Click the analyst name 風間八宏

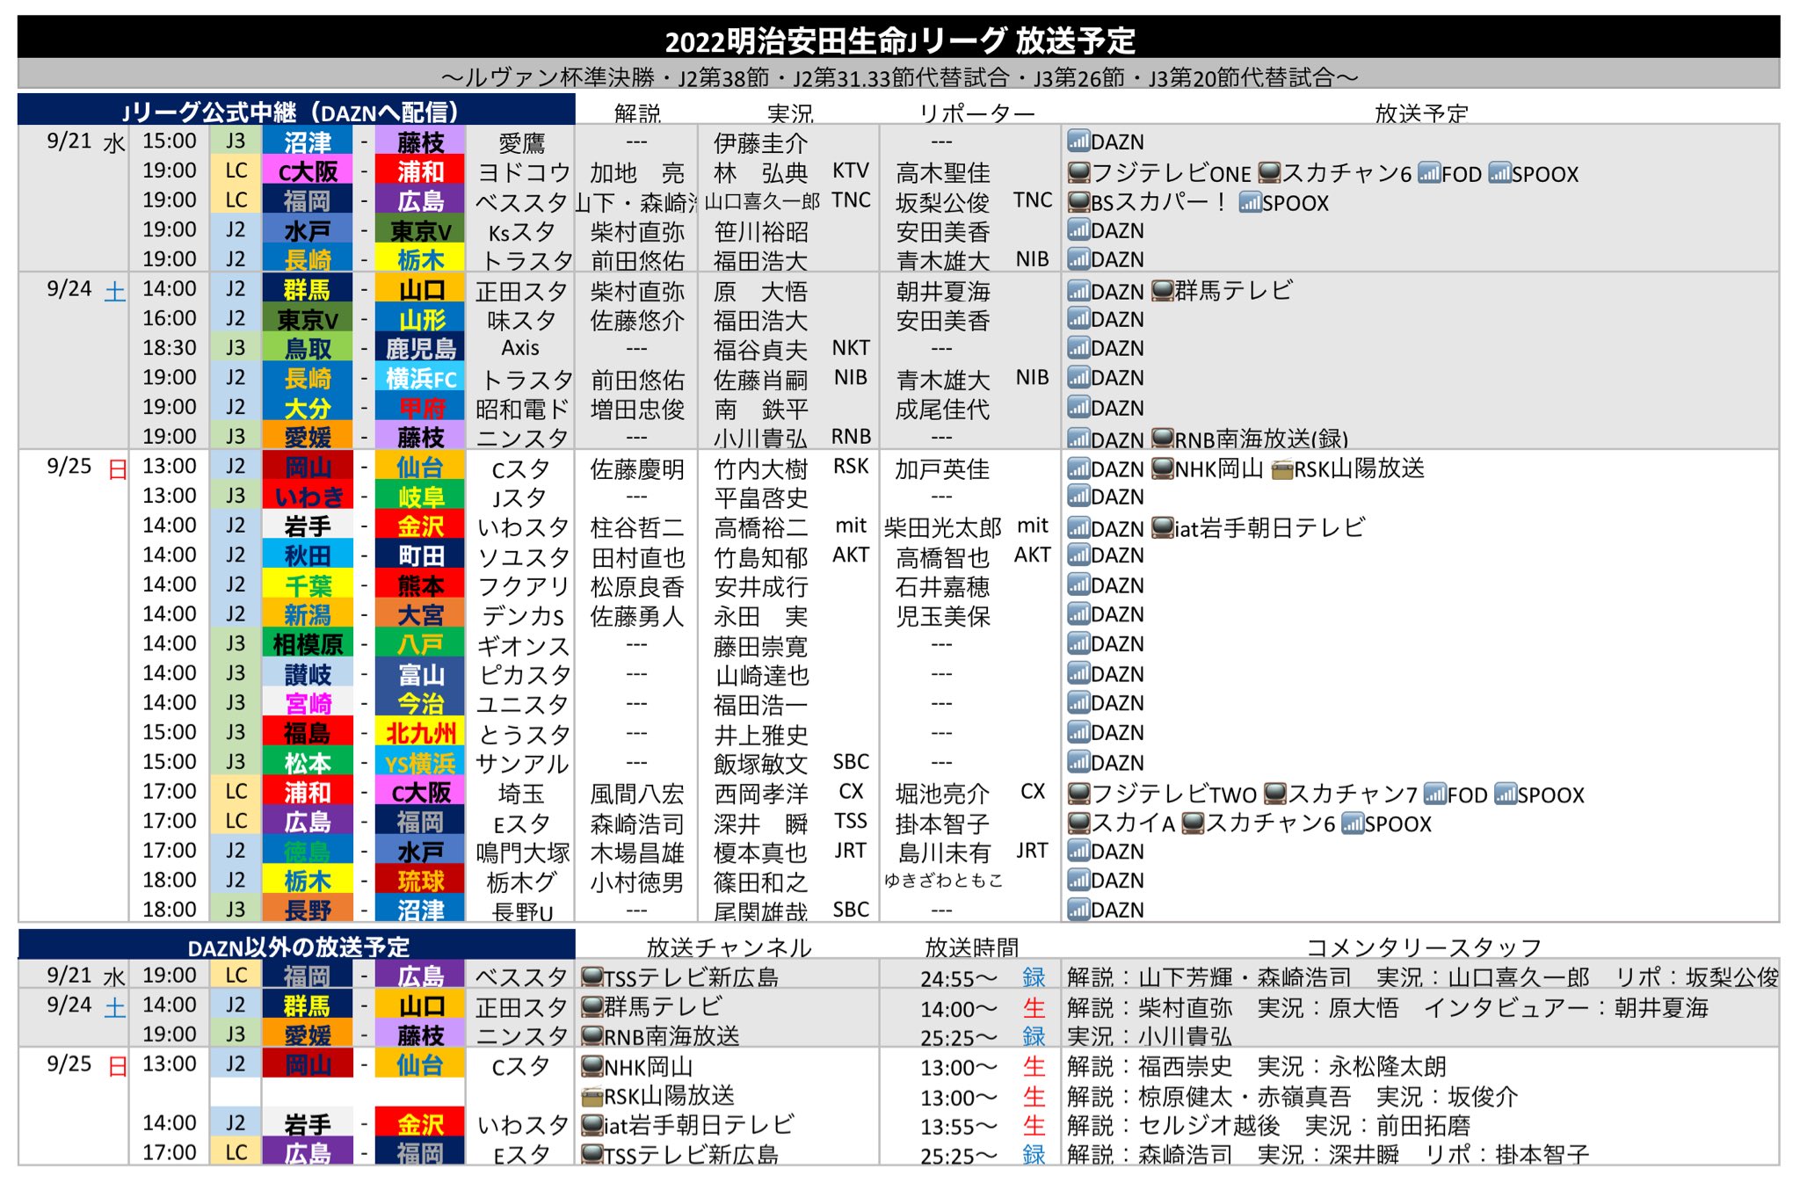(x=637, y=794)
